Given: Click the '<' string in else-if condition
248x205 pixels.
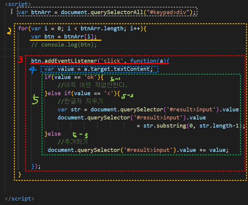Looking at the screenshot, I should click(x=109, y=93).
